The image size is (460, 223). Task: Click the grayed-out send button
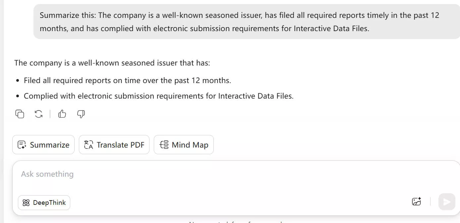tap(446, 201)
